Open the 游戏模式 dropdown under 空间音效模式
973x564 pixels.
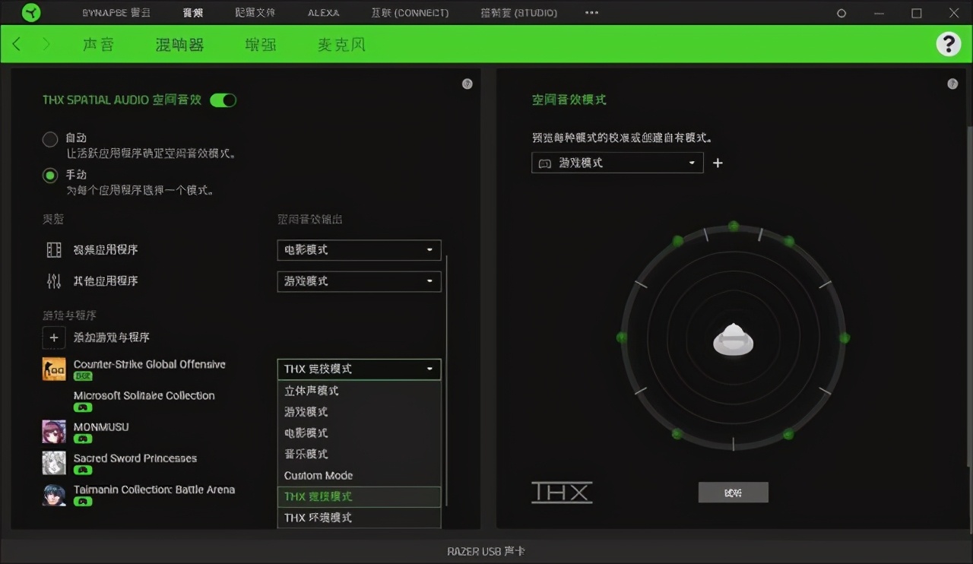[x=616, y=162]
